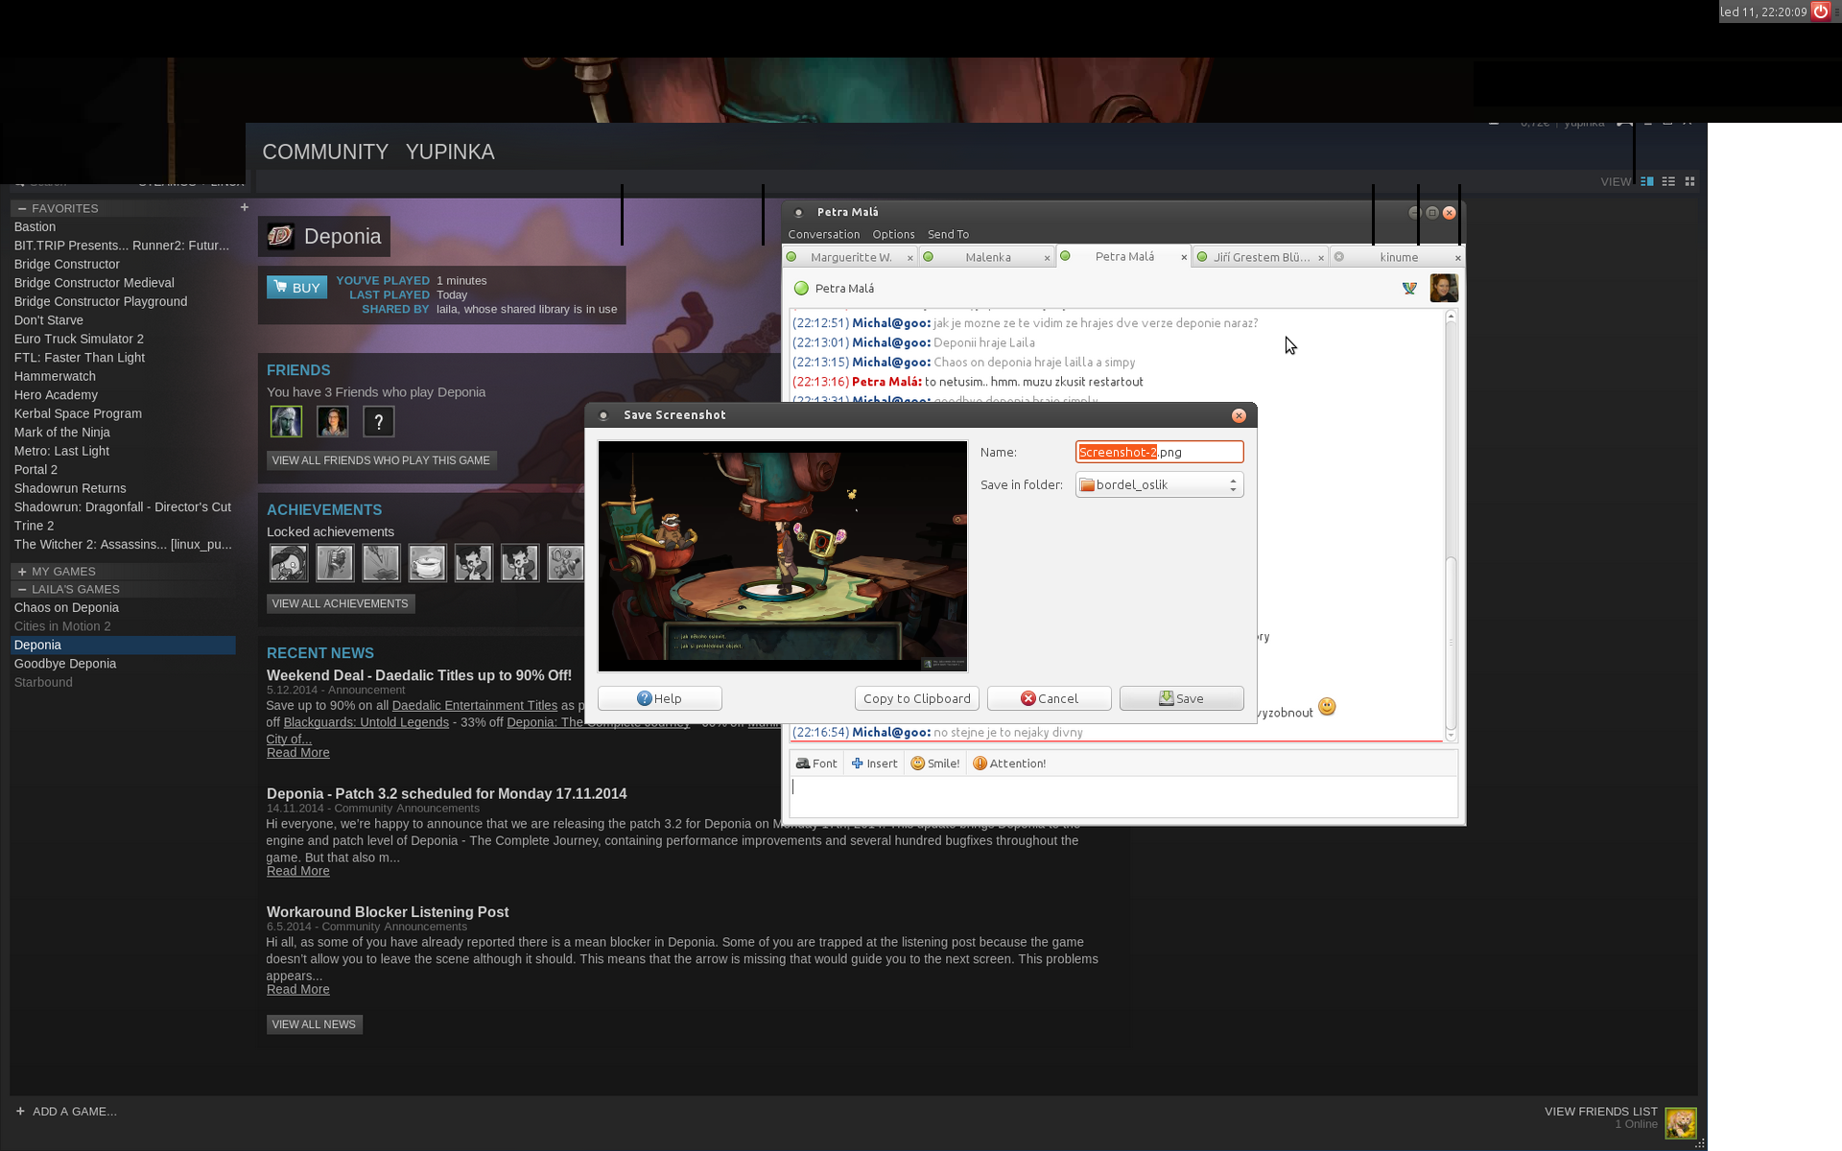This screenshot has width=1842, height=1151.
Task: Click VIEW ALL NEWS button
Action: (x=314, y=1024)
